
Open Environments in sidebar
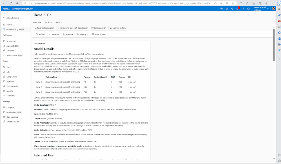click(x=11, y=86)
